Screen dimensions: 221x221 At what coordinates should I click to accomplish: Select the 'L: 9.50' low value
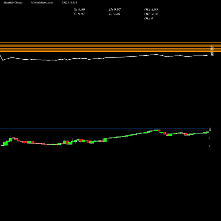coord(114,14)
